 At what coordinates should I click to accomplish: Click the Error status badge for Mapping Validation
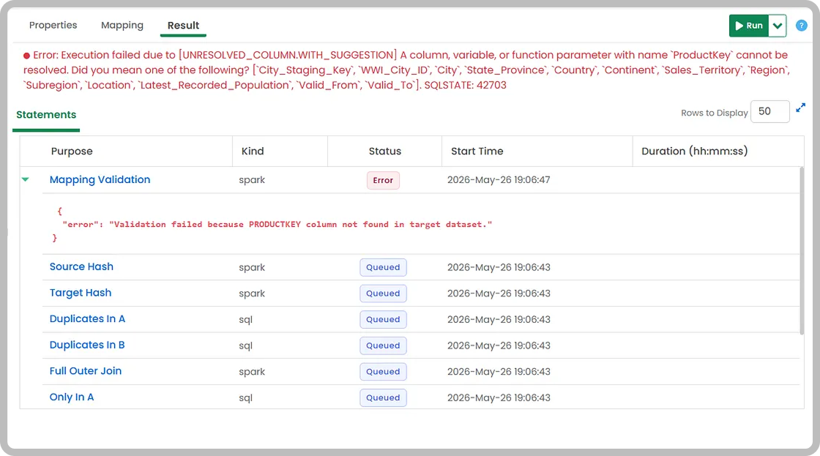[x=383, y=180]
